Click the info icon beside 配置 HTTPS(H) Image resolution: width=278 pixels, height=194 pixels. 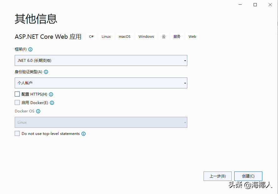(51, 94)
